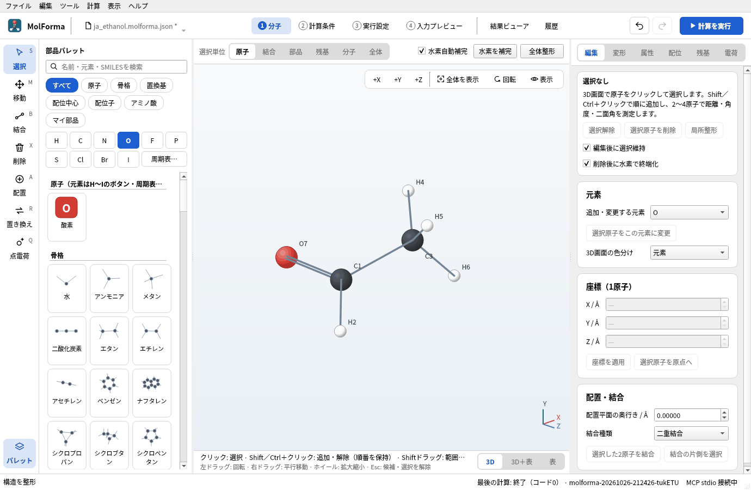751x490 pixels.
Task: Fit view with 全体を表示
Action: click(x=458, y=79)
